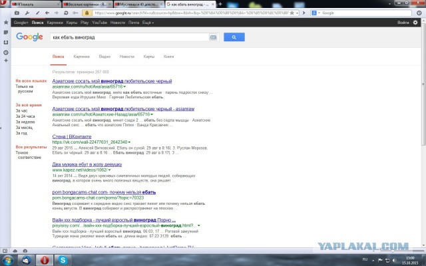This screenshot has width=426, height=266.
Task: Open the History clock sidebar icon
Action: tap(6, 53)
